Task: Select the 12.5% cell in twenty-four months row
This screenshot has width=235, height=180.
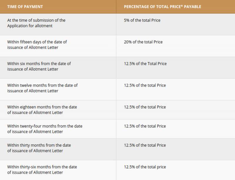Action: point(145,126)
